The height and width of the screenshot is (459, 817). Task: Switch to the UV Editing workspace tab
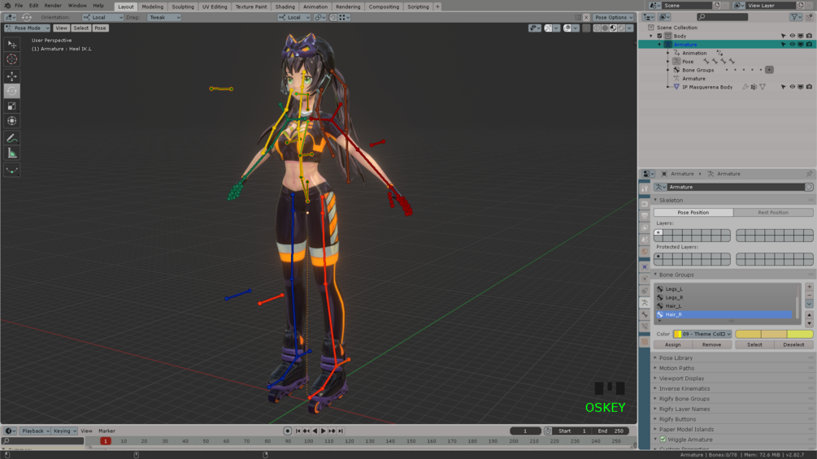click(215, 6)
